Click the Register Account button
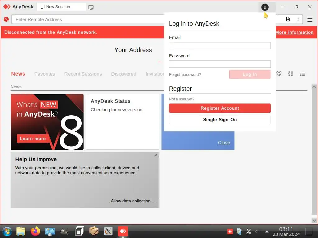 tap(220, 108)
